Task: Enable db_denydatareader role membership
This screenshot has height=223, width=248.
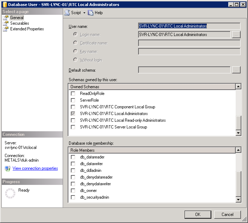Action: 73,177
